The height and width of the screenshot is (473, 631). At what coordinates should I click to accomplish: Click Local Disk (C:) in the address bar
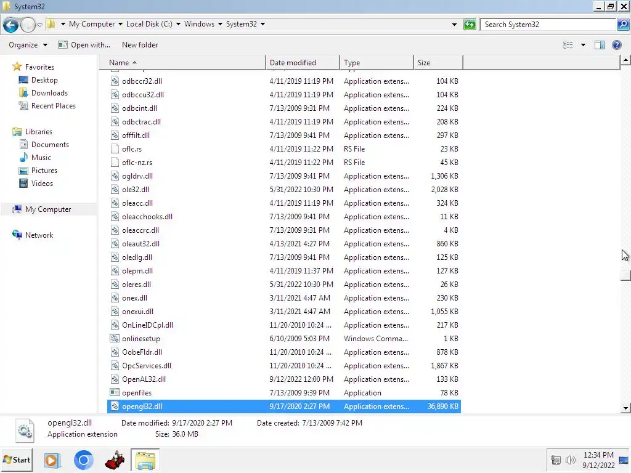click(x=149, y=24)
